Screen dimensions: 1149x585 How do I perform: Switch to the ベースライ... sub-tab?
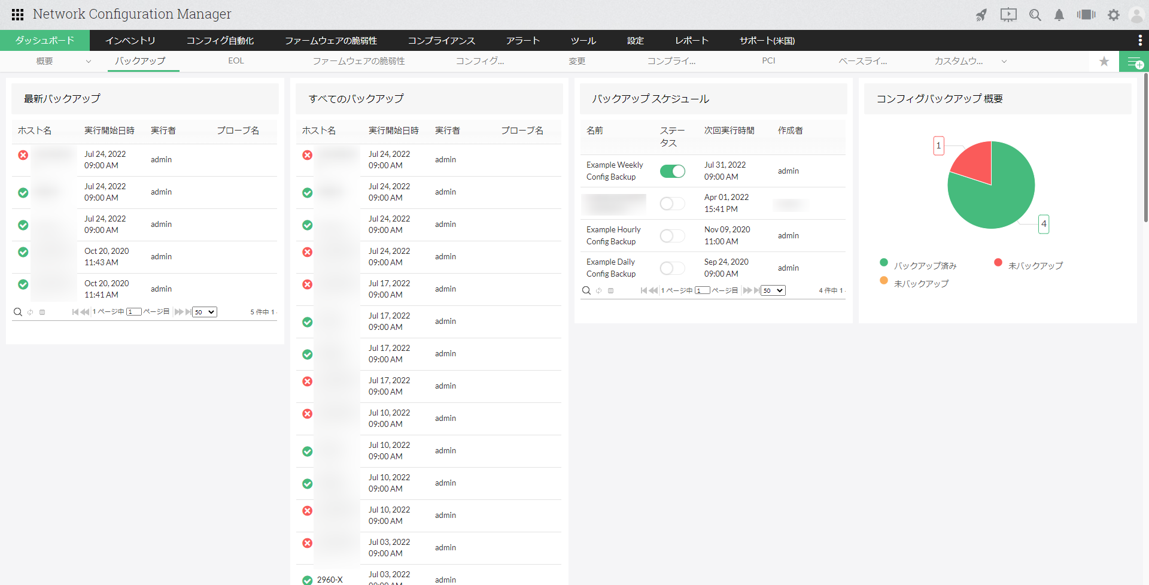pyautogui.click(x=863, y=61)
